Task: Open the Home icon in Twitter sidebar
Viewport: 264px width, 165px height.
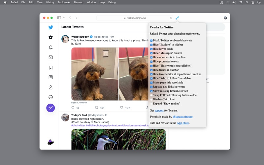Action: pos(50,37)
